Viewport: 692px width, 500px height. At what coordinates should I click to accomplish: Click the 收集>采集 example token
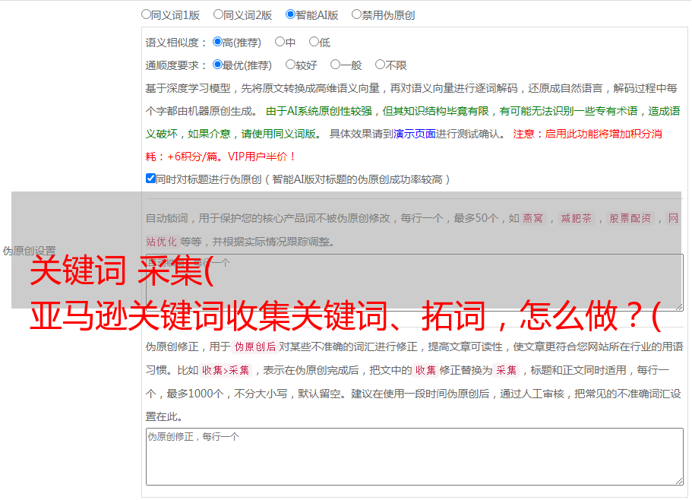tap(226, 370)
